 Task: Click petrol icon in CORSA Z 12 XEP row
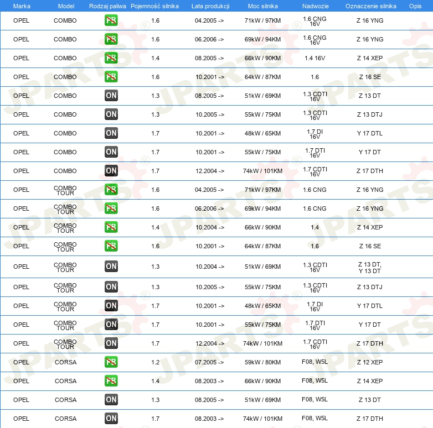[x=111, y=362]
